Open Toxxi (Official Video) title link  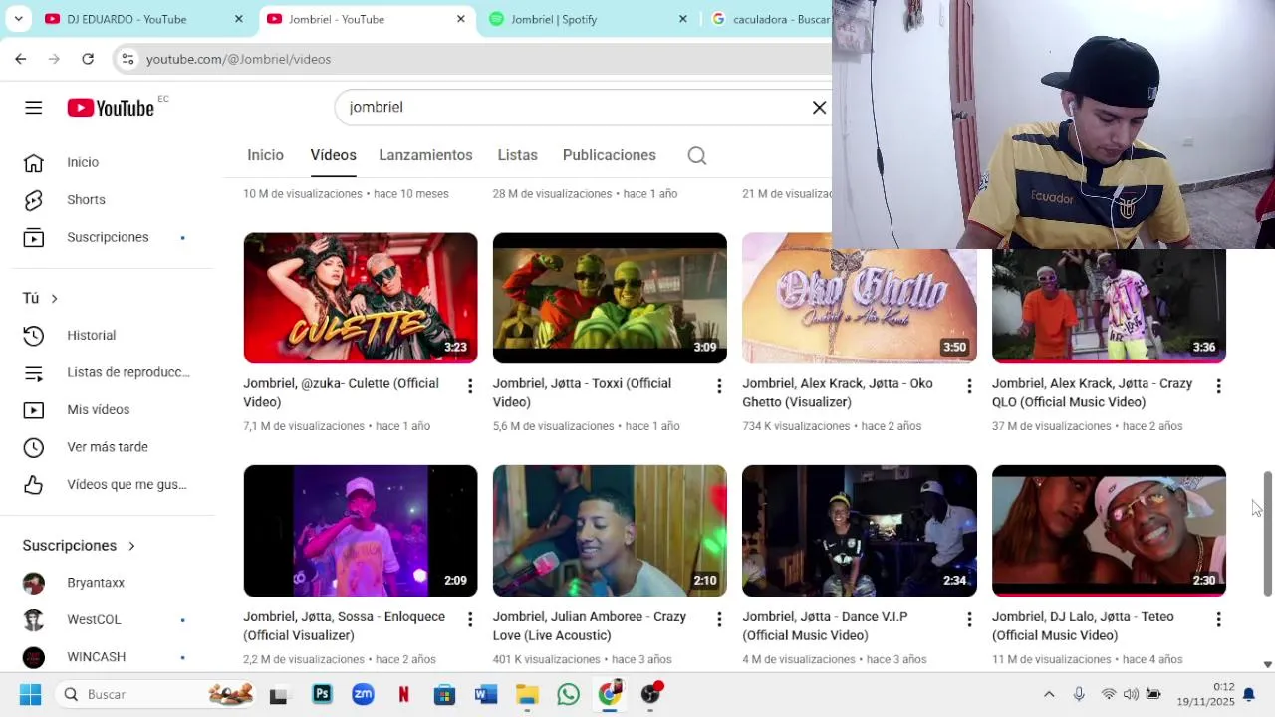(x=582, y=393)
